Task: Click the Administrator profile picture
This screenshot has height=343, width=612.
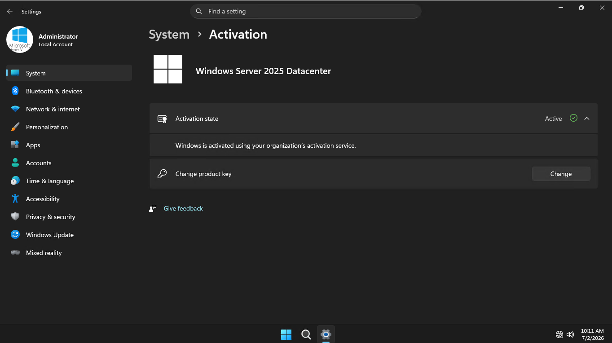Action: (20, 40)
